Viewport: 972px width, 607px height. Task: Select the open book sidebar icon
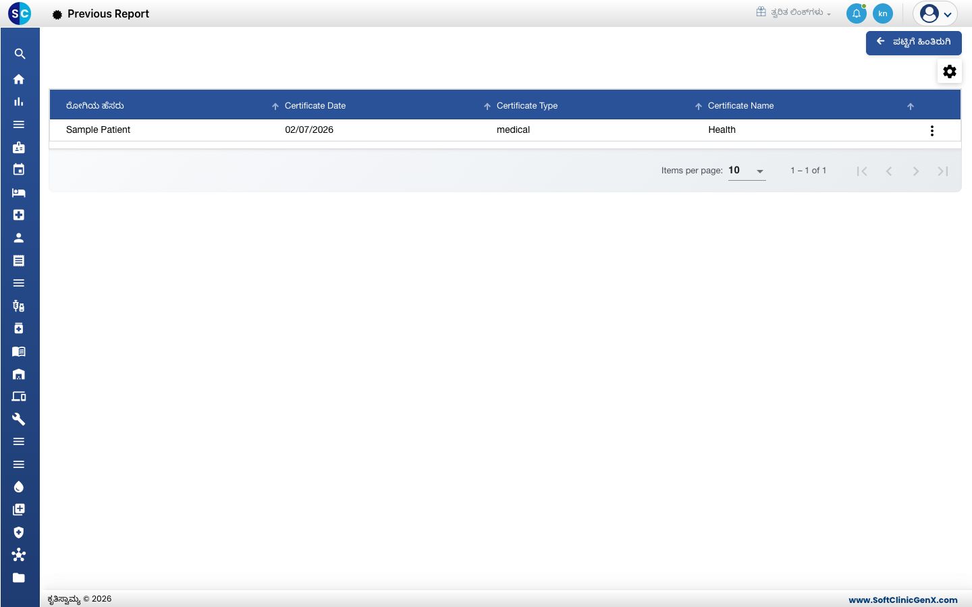(19, 351)
